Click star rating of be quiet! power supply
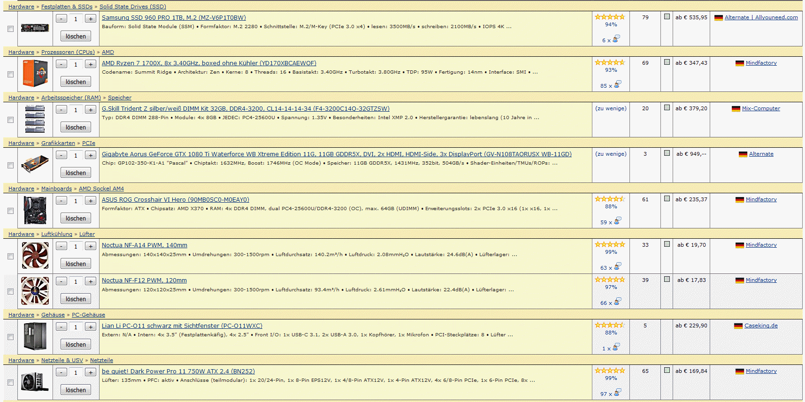Viewport: 805px width, 402px height. [610, 371]
